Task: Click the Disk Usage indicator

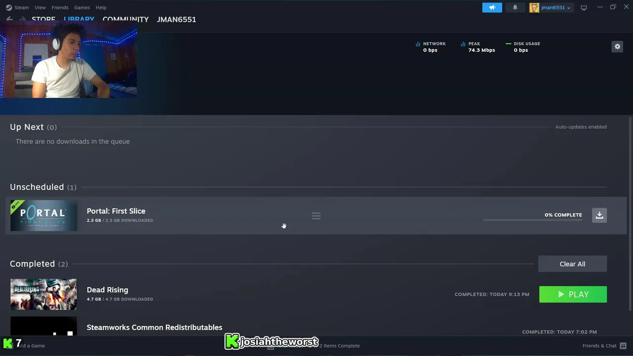Action: 523,47
